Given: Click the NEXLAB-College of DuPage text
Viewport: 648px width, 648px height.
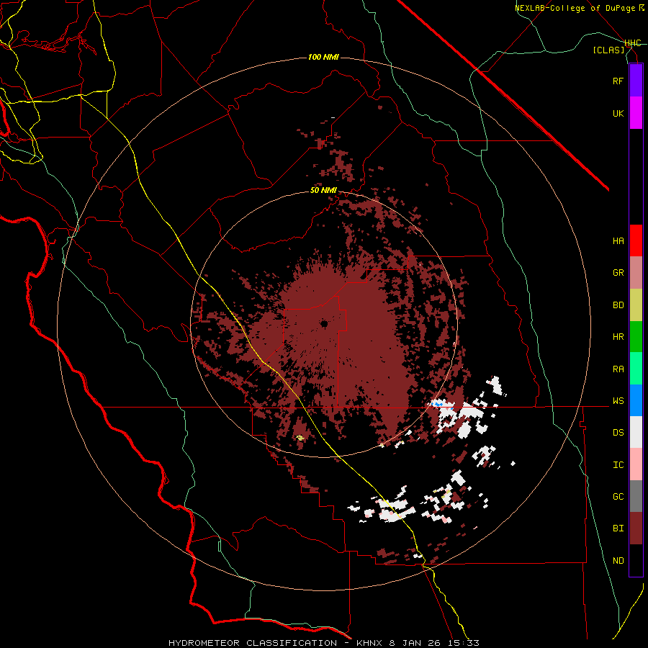Looking at the screenshot, I should coord(576,8).
